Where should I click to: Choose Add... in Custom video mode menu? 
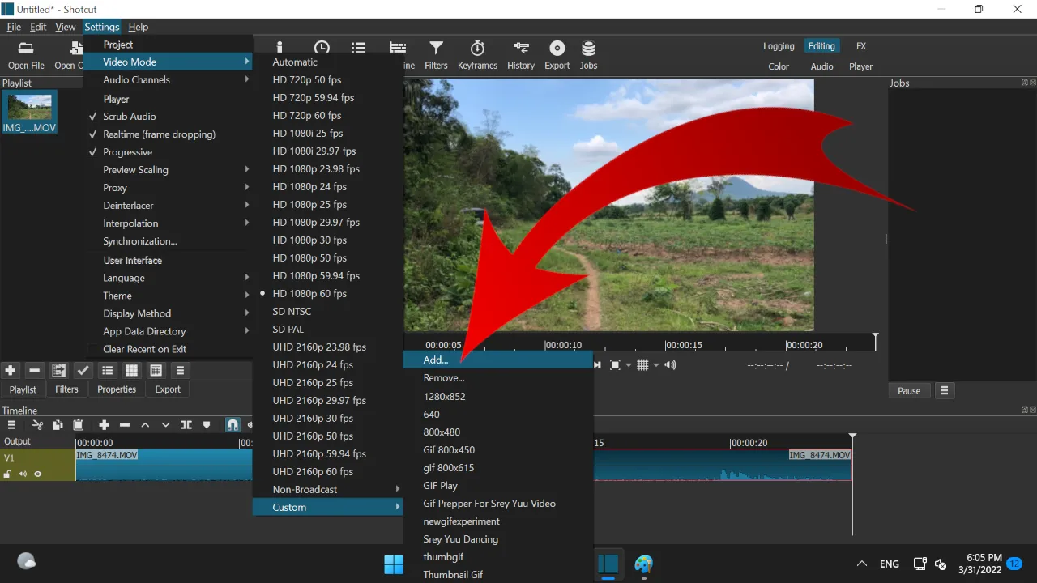498,360
